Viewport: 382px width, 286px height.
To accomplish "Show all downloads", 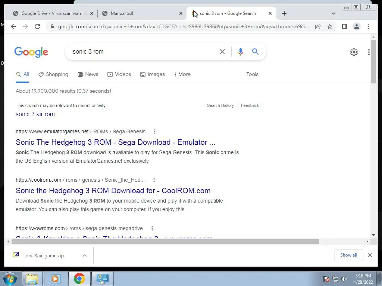I will tap(349, 255).
